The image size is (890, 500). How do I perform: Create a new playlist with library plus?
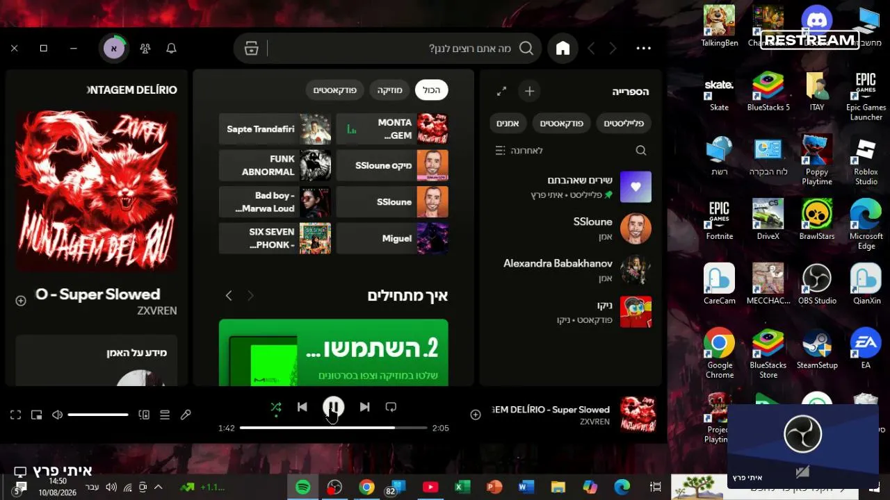(529, 91)
